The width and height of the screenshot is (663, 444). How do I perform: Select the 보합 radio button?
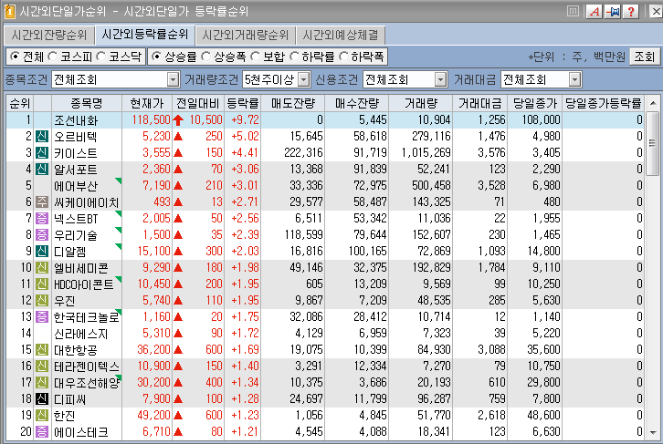(255, 57)
